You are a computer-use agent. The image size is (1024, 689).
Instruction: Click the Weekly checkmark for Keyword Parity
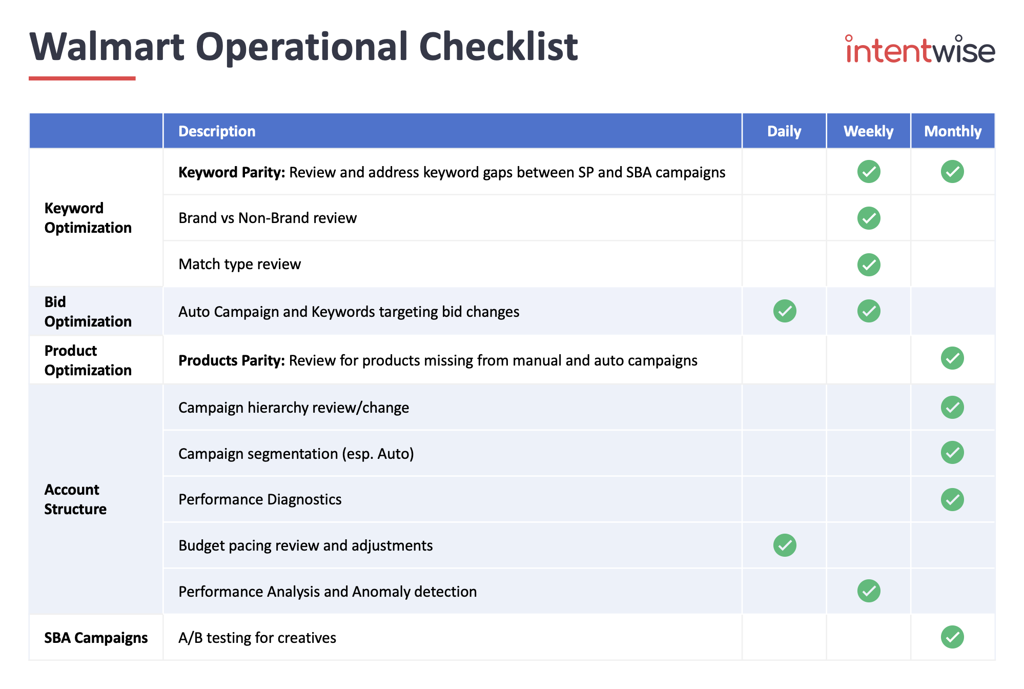coord(869,172)
